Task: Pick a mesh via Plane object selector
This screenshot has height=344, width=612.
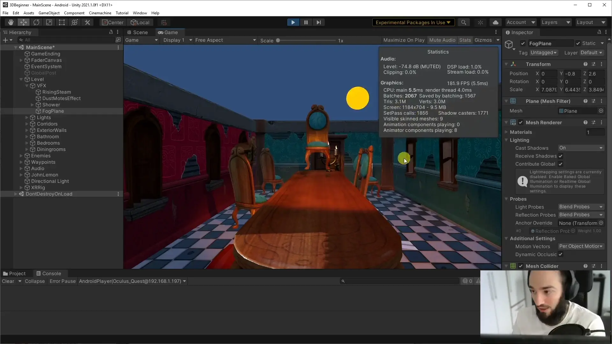Action: tap(601, 111)
